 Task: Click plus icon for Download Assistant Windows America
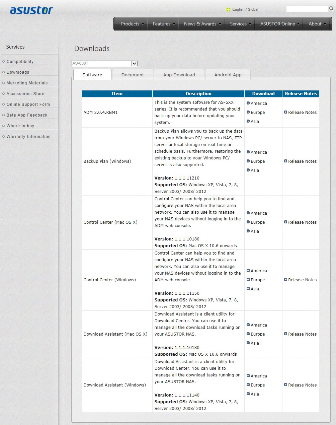click(x=248, y=376)
